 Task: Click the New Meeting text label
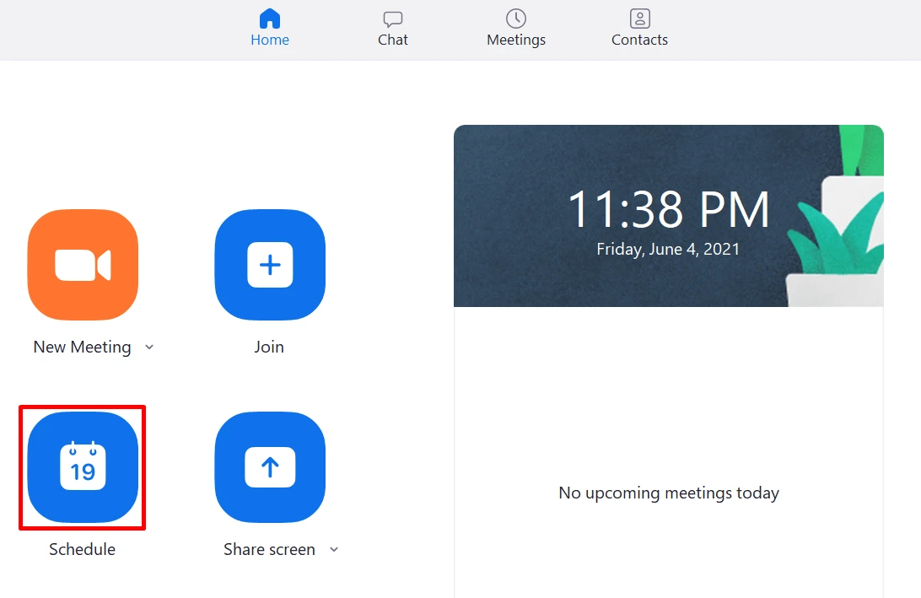pos(82,347)
